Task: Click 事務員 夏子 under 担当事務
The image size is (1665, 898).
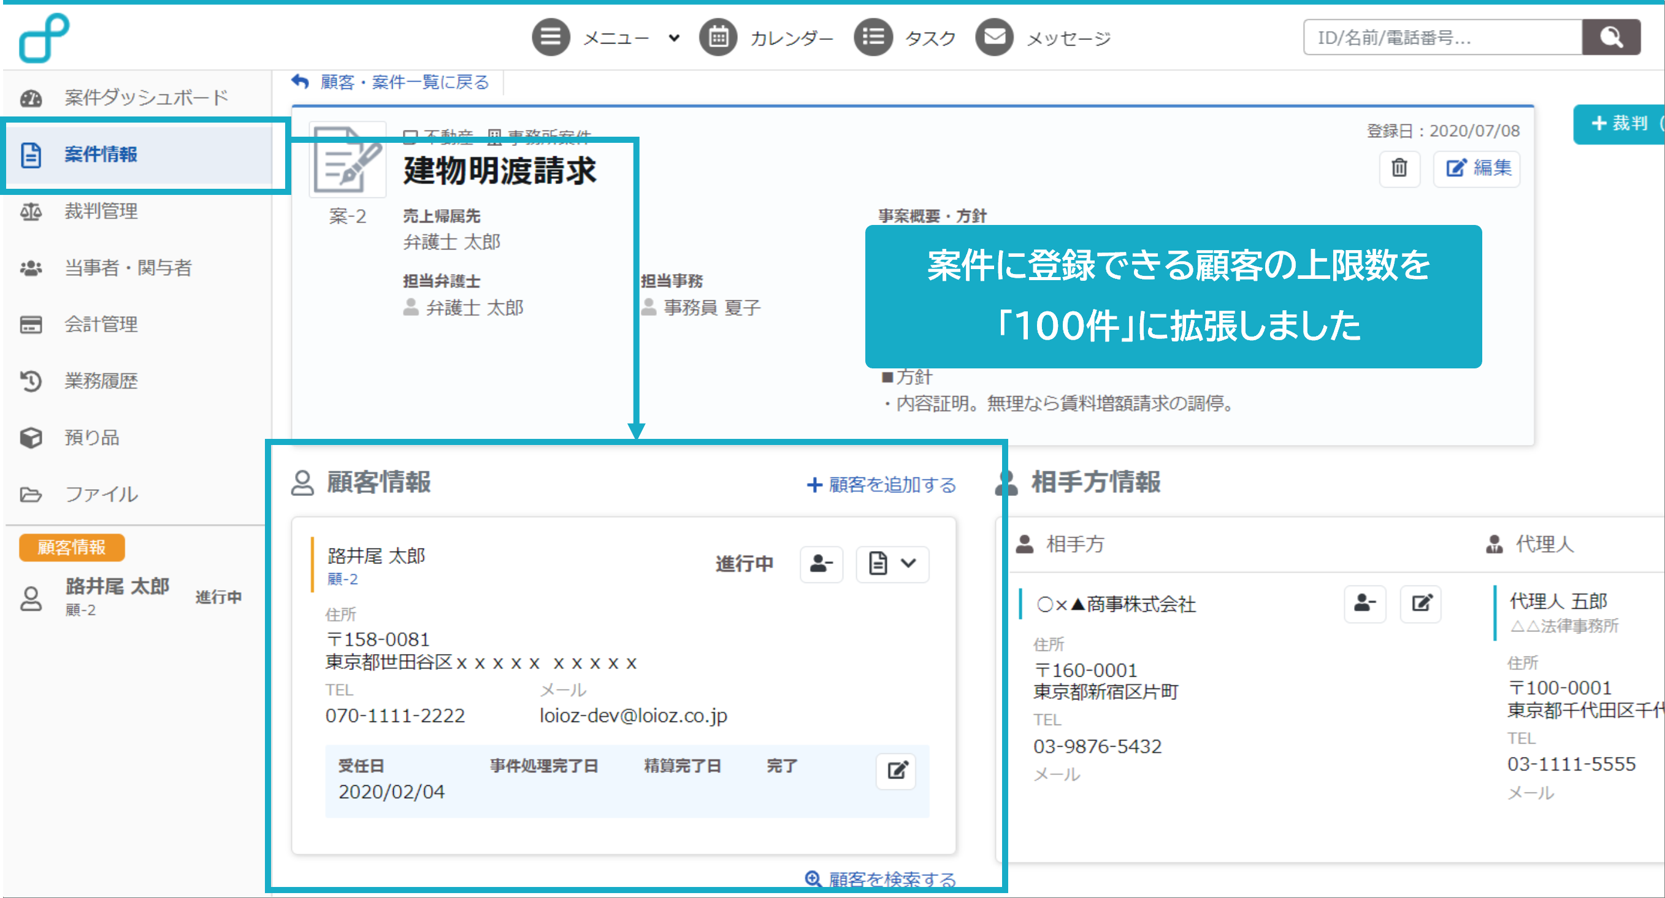Action: tap(711, 308)
